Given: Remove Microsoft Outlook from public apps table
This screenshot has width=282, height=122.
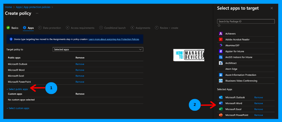Looking at the screenshot, I should point(80,64).
